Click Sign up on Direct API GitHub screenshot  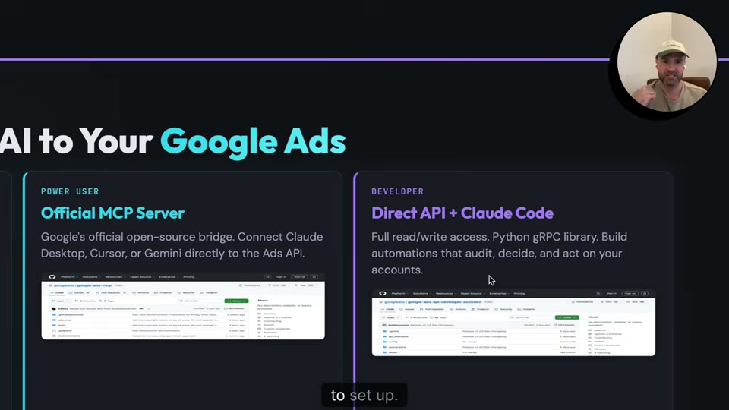pos(630,293)
